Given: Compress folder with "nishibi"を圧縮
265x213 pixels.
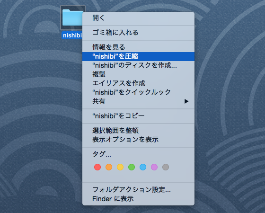Looking at the screenshot, I should (138, 56).
